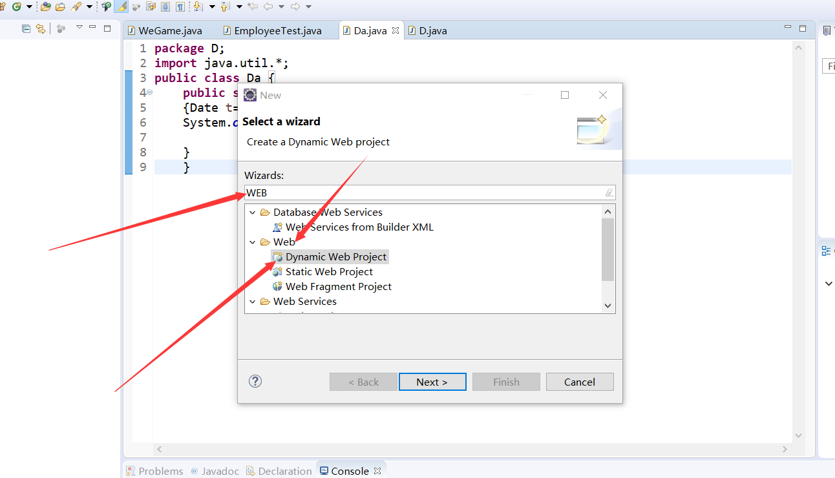The height and width of the screenshot is (478, 835).
Task: Click the Outline view icon at right edge
Action: 826,251
